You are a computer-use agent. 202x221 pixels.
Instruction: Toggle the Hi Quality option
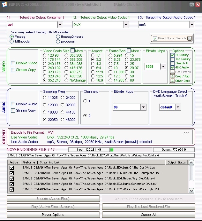[172, 55]
